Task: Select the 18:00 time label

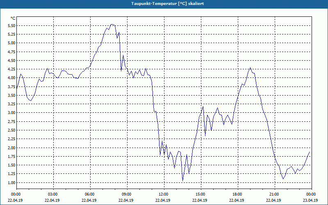Action: pyautogui.click(x=237, y=194)
